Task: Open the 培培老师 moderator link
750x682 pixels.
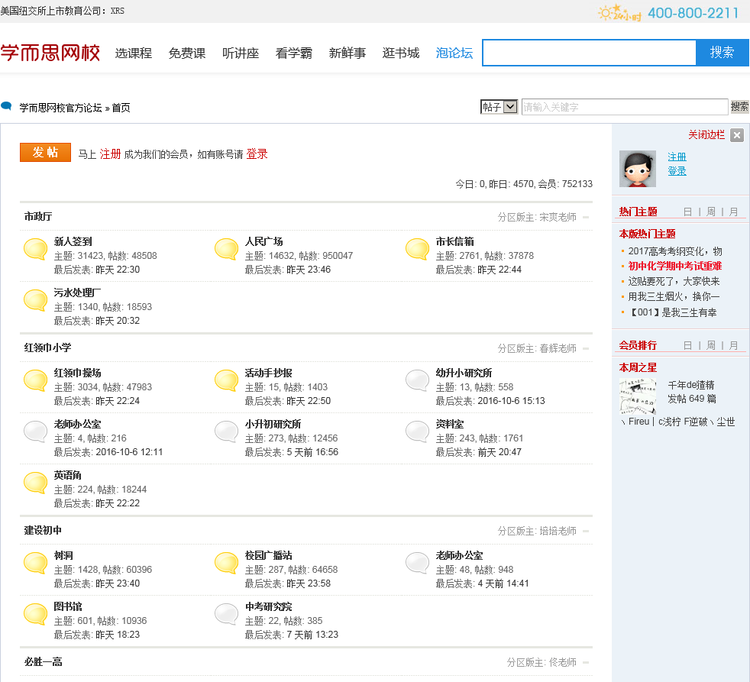Action: pyautogui.click(x=558, y=532)
